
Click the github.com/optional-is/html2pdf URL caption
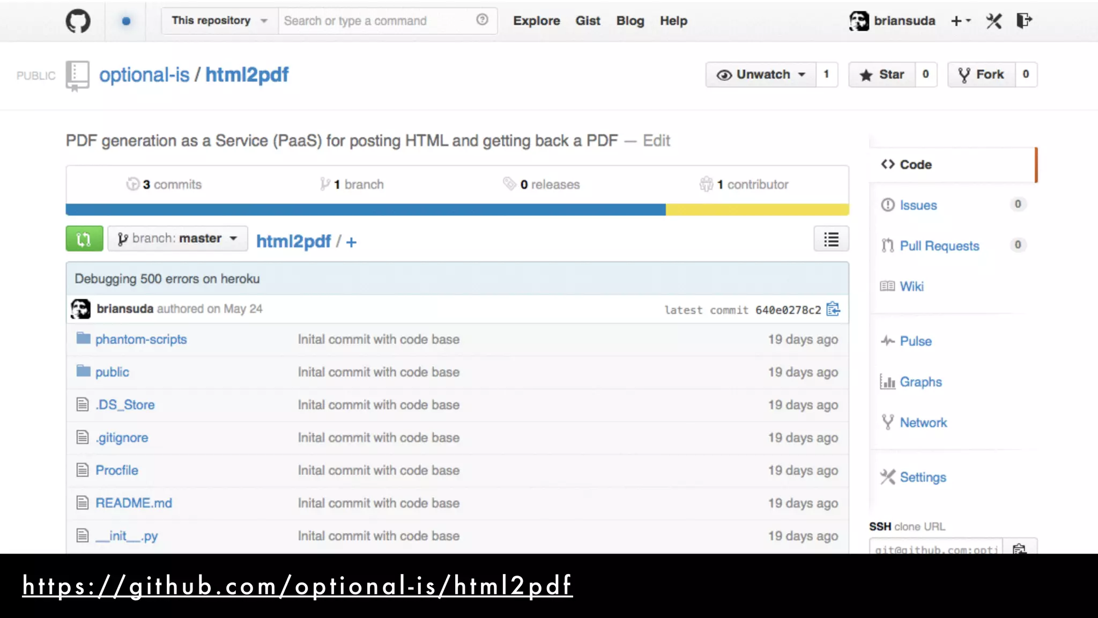click(298, 586)
